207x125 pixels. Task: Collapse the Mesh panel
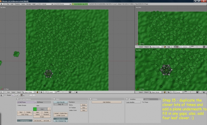coord(54,99)
